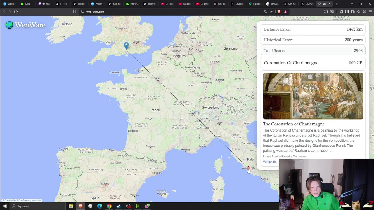Screen dimensions: 374x210
Task: Close the active WenWare tab
Action: point(329,4)
